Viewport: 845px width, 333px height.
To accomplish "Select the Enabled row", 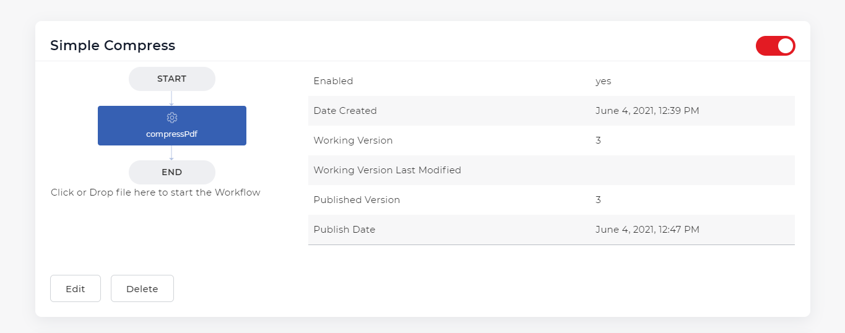I will pyautogui.click(x=552, y=81).
